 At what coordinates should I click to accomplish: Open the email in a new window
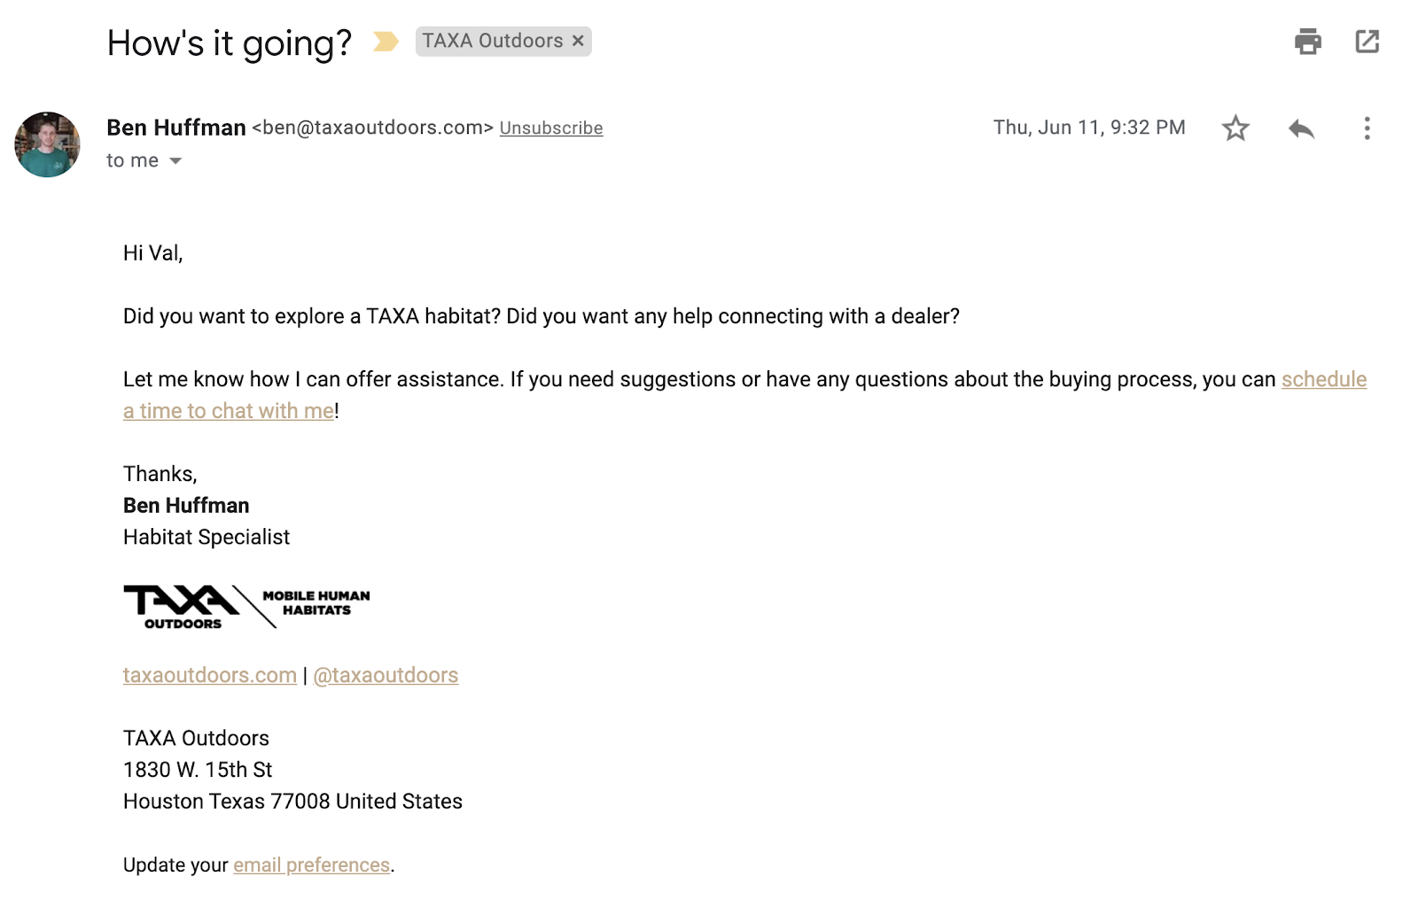(1367, 42)
